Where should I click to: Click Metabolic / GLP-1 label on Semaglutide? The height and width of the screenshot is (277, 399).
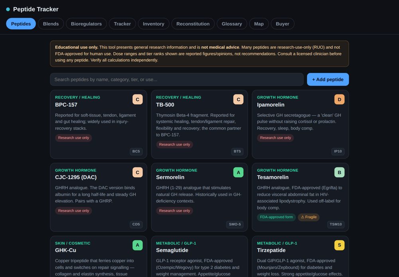[x=176, y=243]
